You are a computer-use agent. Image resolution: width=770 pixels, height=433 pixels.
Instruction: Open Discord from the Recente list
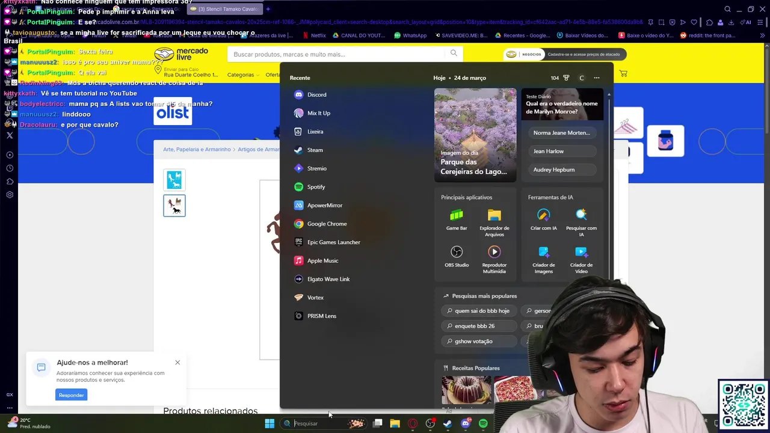310,94
